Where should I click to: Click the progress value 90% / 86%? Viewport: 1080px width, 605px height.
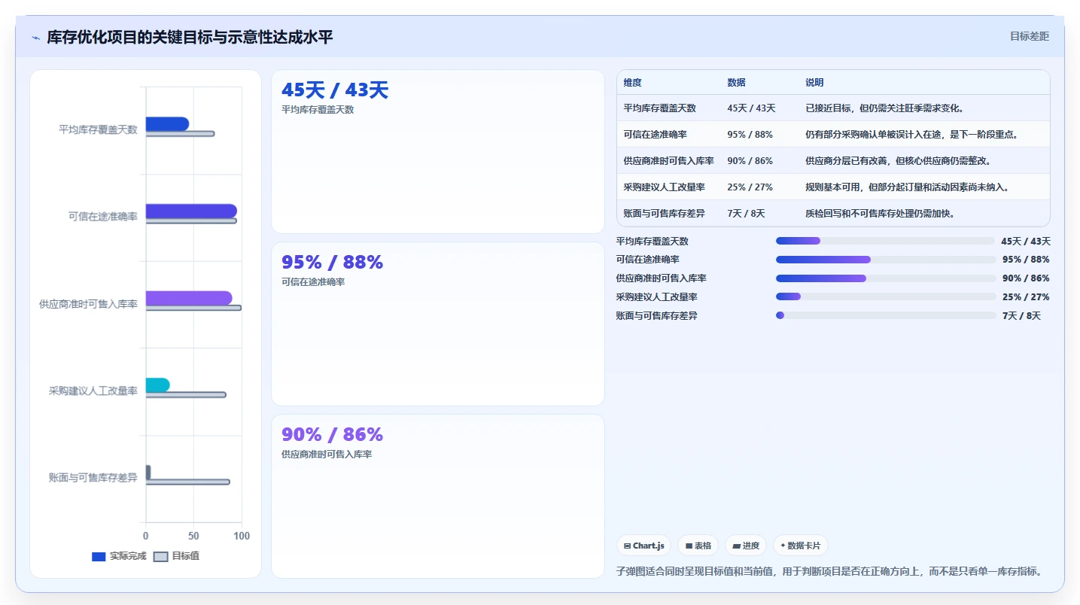pyautogui.click(x=1026, y=278)
